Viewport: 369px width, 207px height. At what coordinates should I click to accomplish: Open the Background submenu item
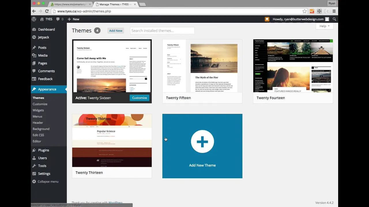(41, 129)
